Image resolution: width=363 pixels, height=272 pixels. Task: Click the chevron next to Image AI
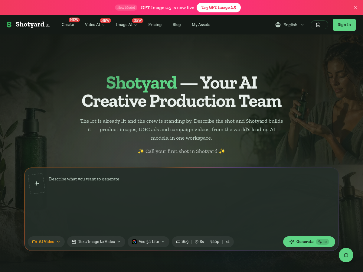pos(136,25)
